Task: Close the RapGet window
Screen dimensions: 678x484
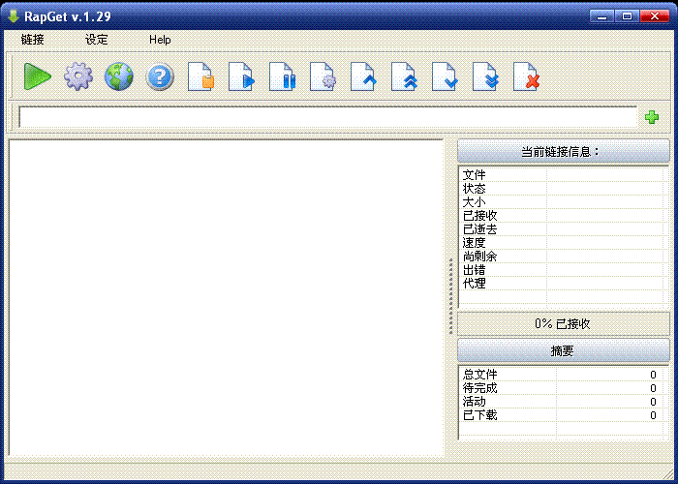Action: pyautogui.click(x=655, y=16)
